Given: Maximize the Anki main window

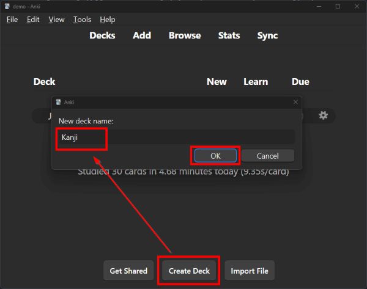Looking at the screenshot, I should pyautogui.click(x=338, y=6).
